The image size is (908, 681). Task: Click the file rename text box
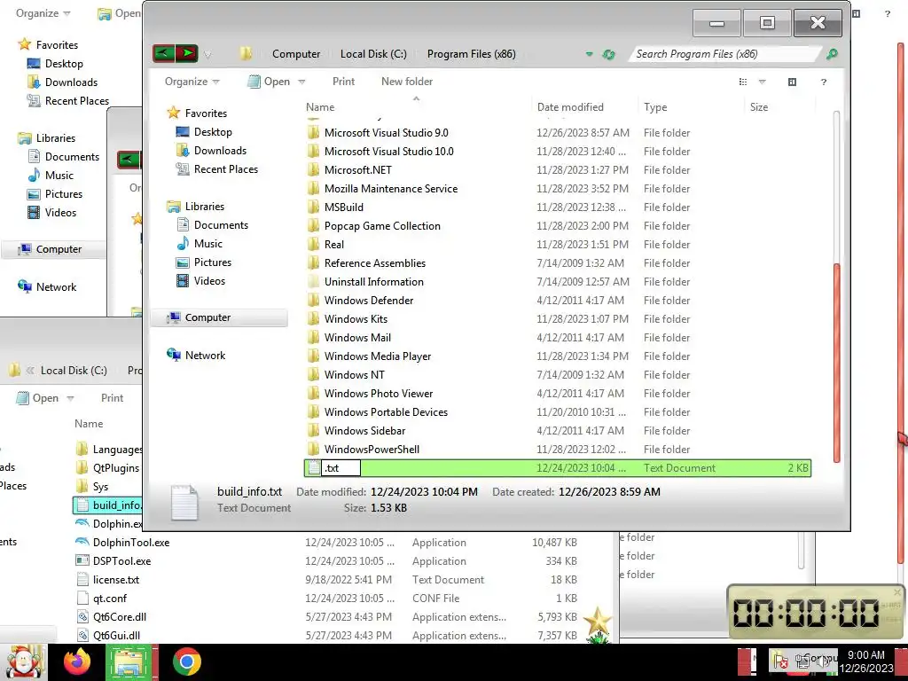click(341, 468)
